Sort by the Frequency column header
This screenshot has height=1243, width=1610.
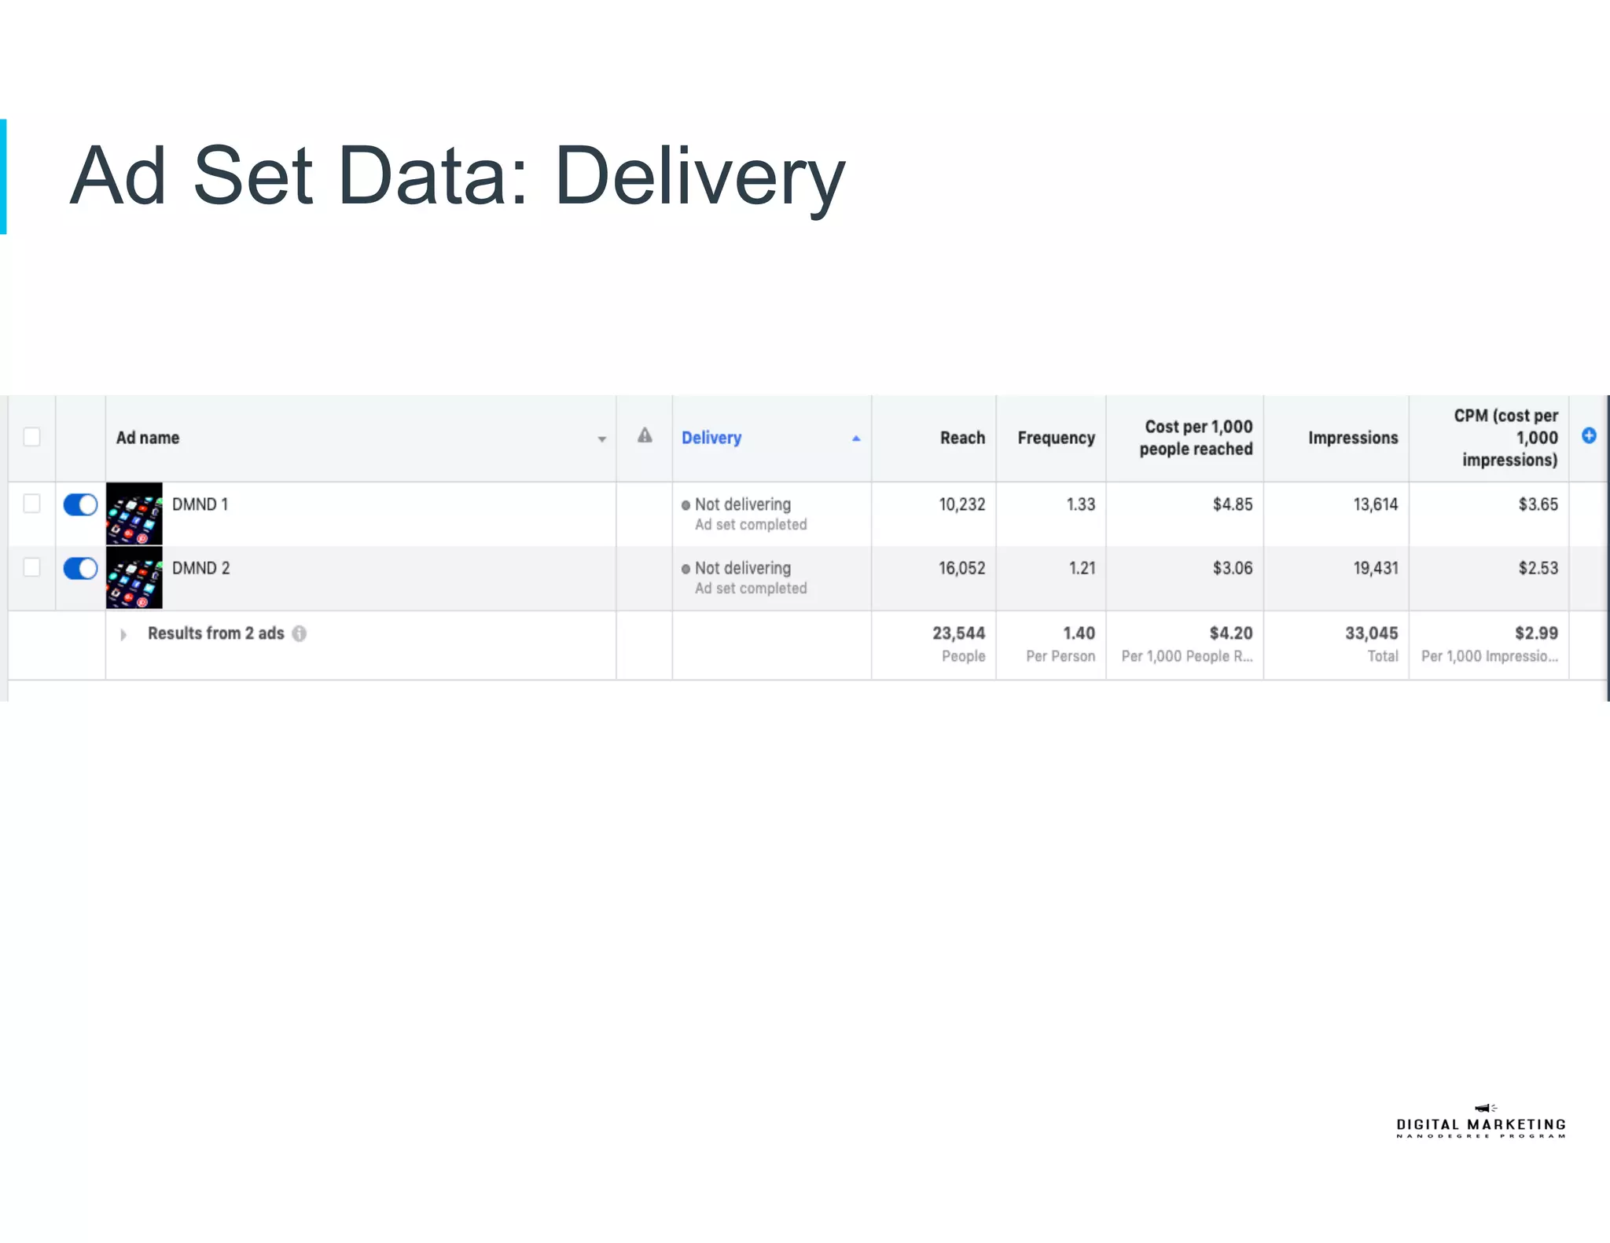pyautogui.click(x=1056, y=438)
